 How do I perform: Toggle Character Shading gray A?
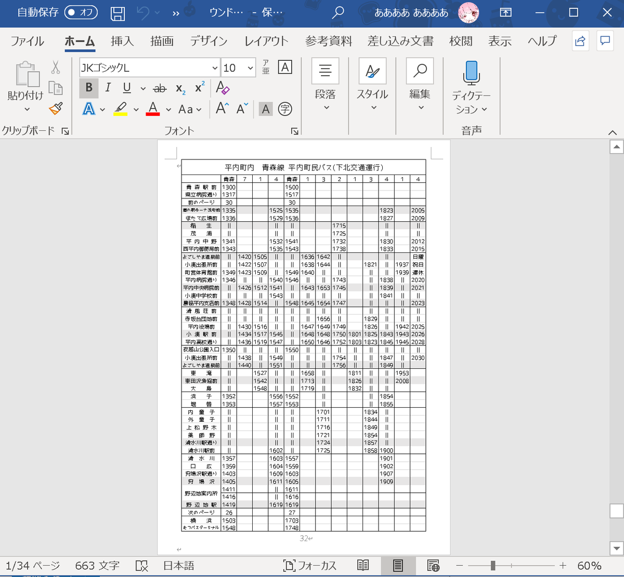click(x=266, y=109)
